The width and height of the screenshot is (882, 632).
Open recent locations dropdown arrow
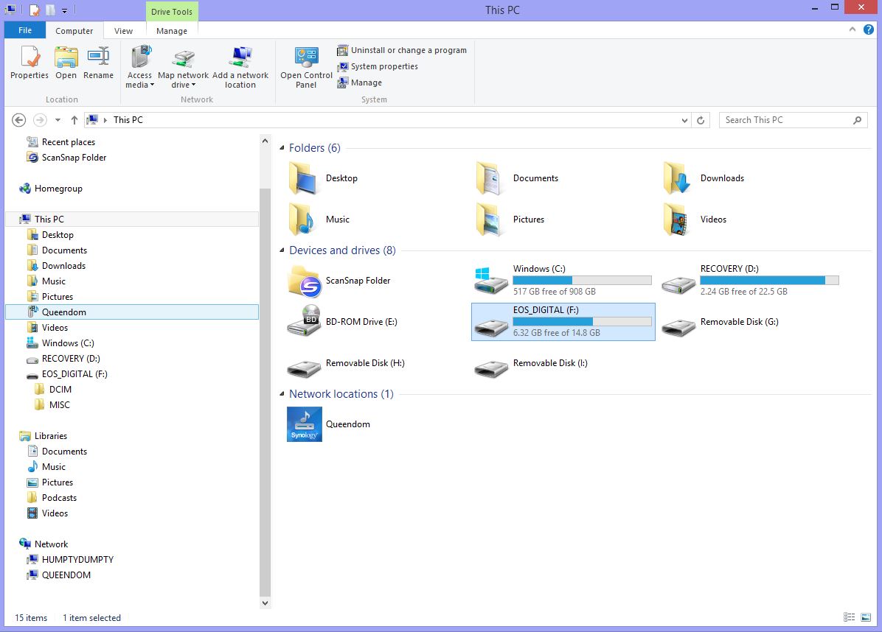(x=58, y=120)
